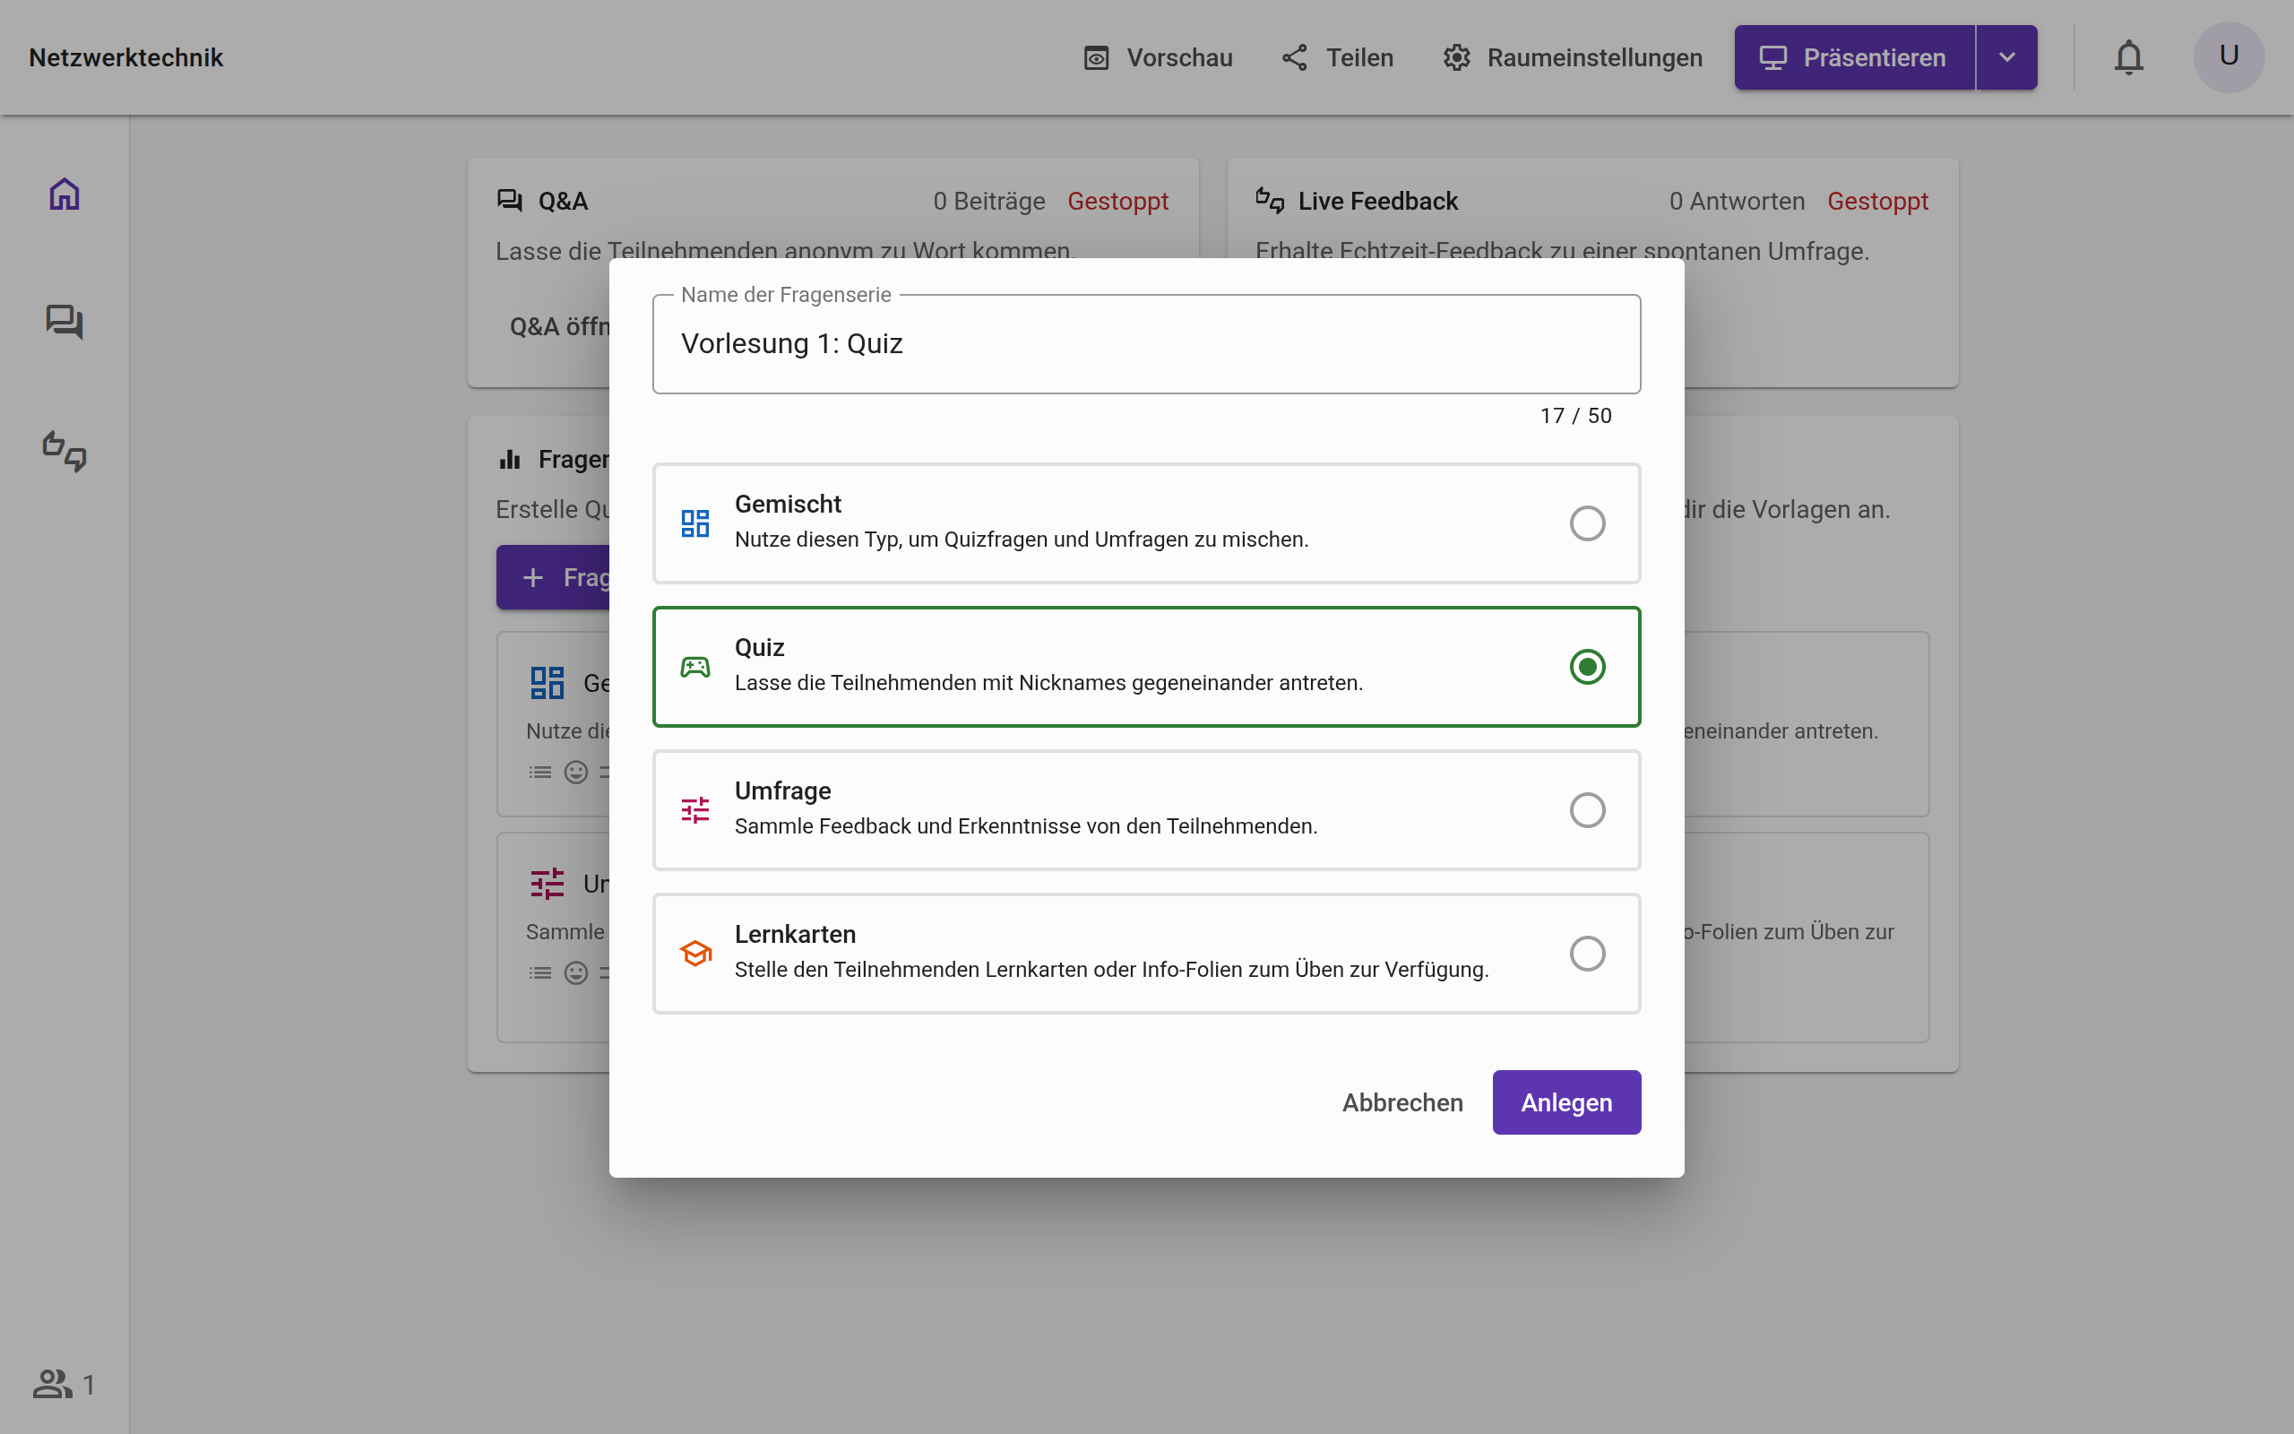The height and width of the screenshot is (1434, 2294).
Task: Select the Lernkarten radio button
Action: [x=1587, y=953]
